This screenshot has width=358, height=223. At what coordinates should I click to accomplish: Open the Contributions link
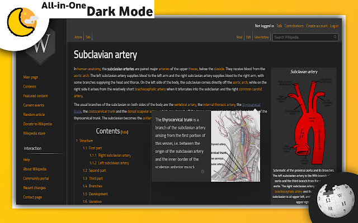[x=294, y=26]
